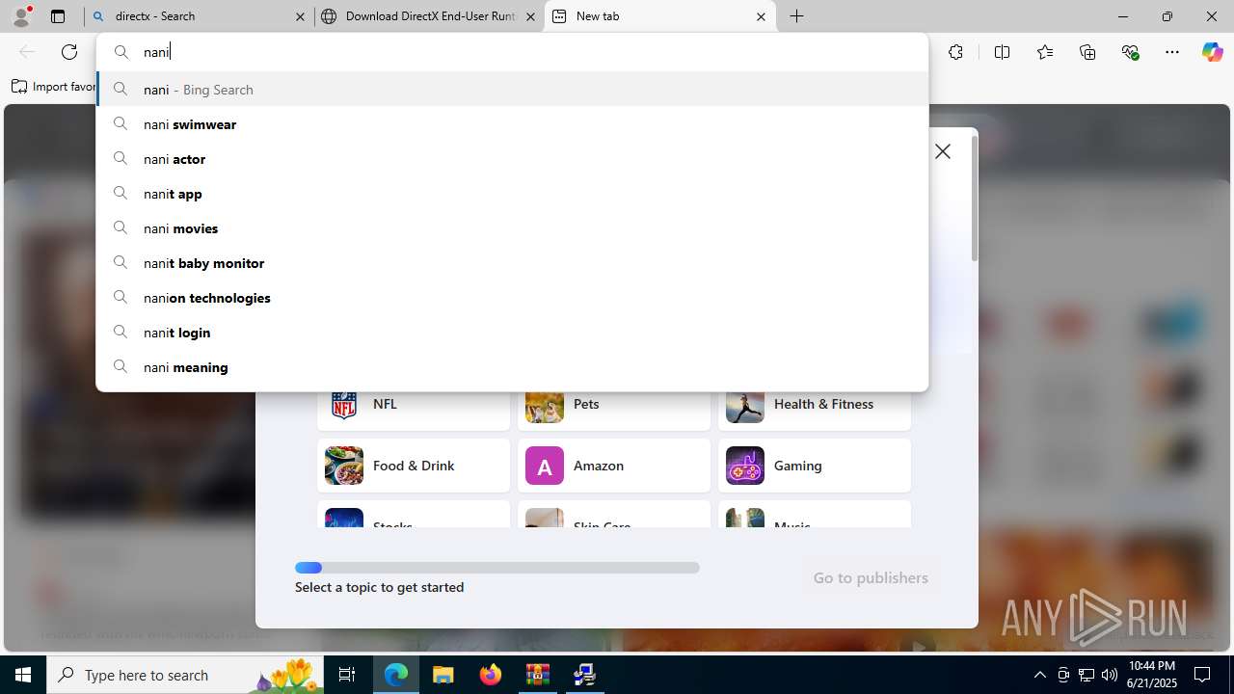Viewport: 1234px width, 694px height.
Task: Close the New tab tab
Action: coord(761,16)
